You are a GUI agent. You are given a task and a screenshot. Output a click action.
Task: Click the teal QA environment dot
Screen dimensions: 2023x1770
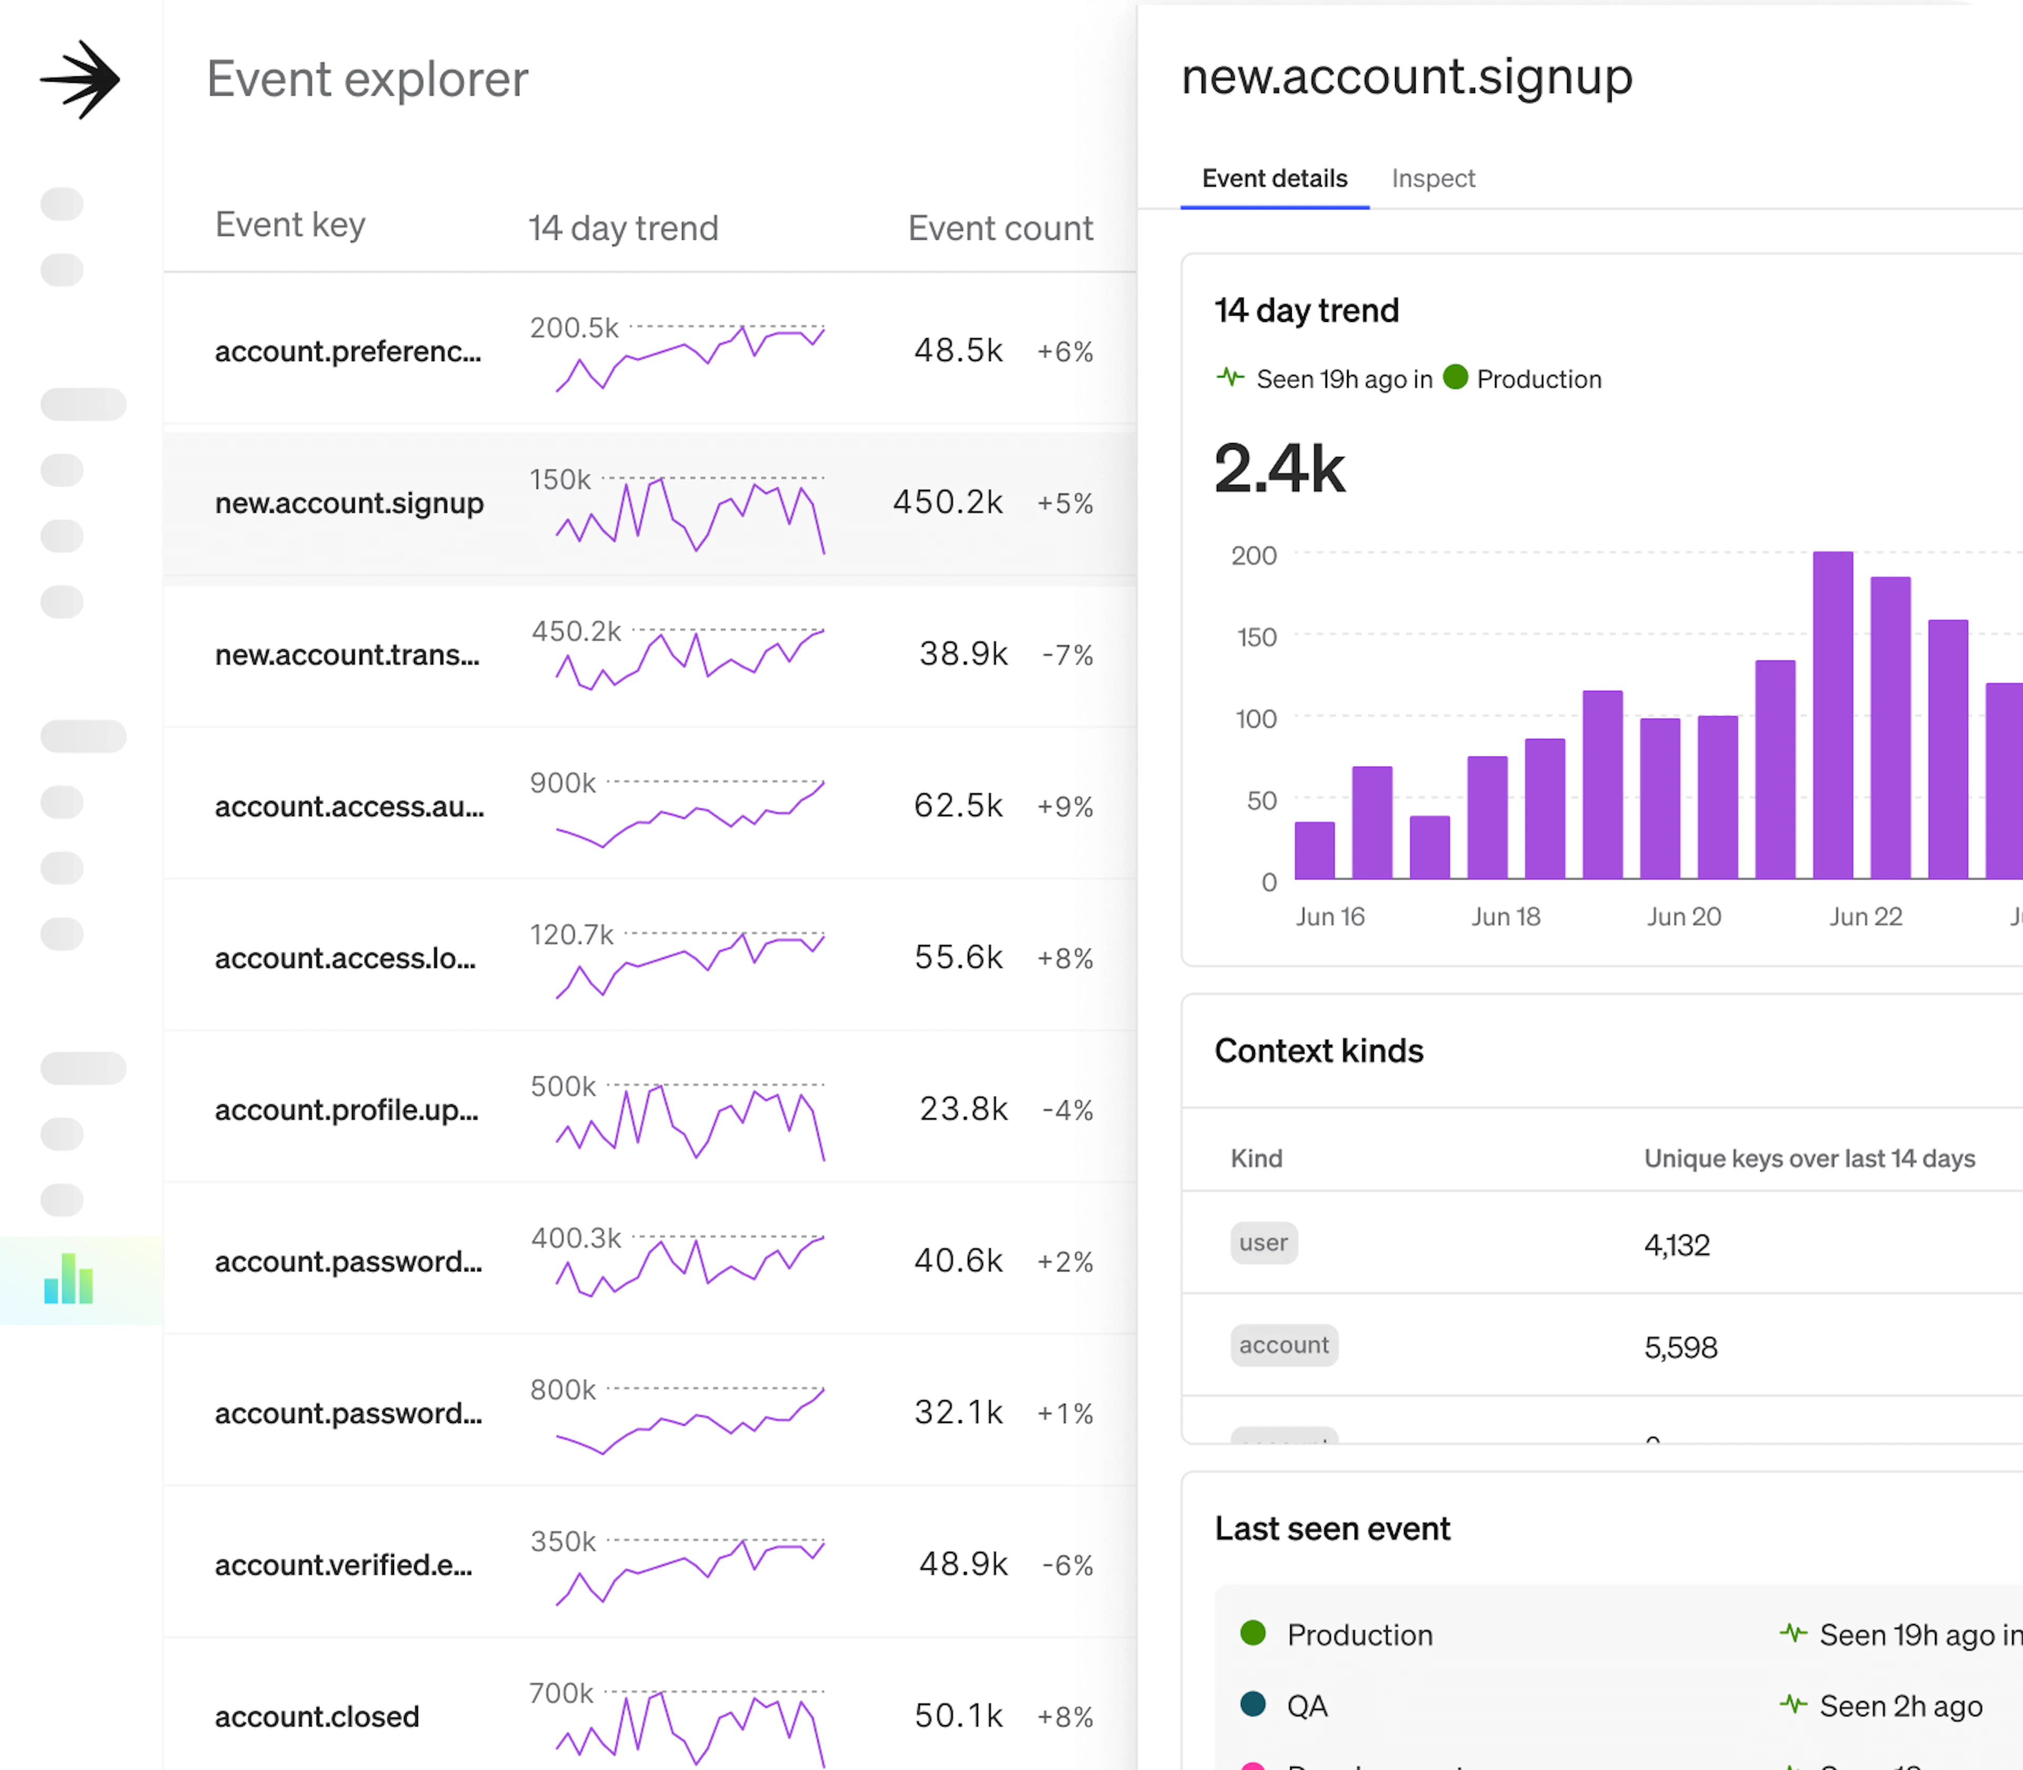[x=1253, y=1704]
